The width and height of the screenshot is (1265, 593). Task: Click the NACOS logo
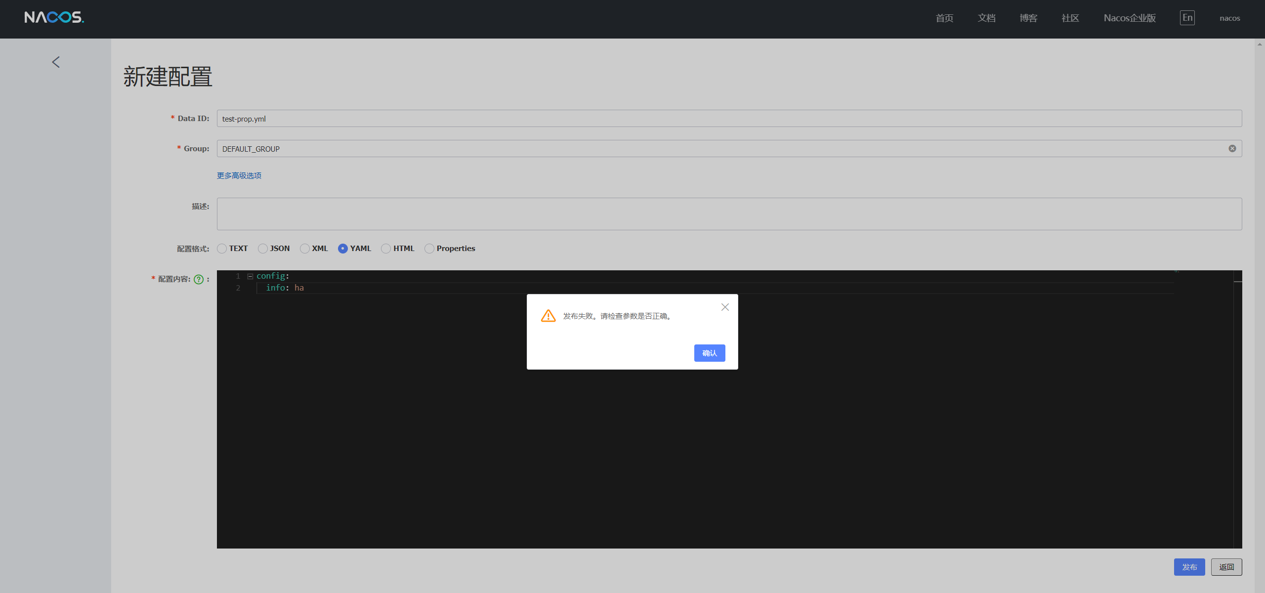54,18
